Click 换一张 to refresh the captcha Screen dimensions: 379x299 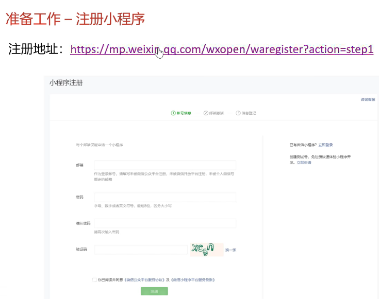click(x=230, y=250)
